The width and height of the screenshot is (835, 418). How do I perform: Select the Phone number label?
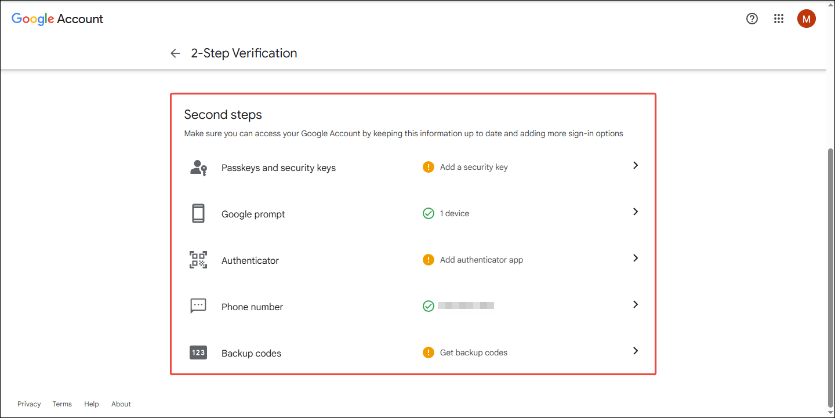pos(252,307)
